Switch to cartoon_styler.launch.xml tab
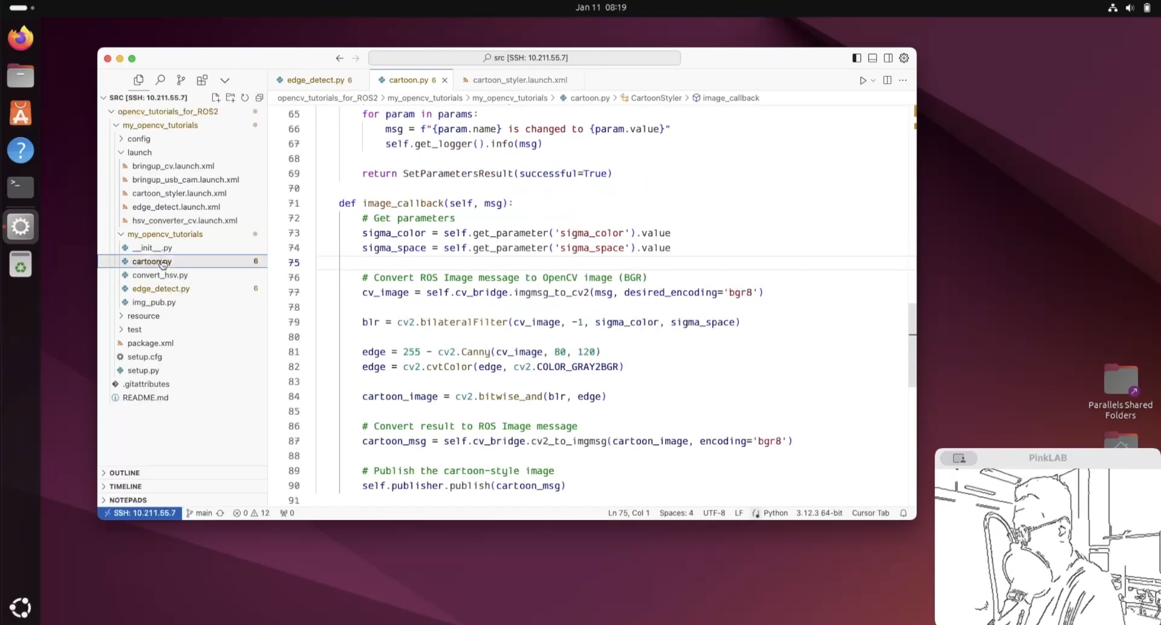This screenshot has width=1161, height=625. (519, 80)
